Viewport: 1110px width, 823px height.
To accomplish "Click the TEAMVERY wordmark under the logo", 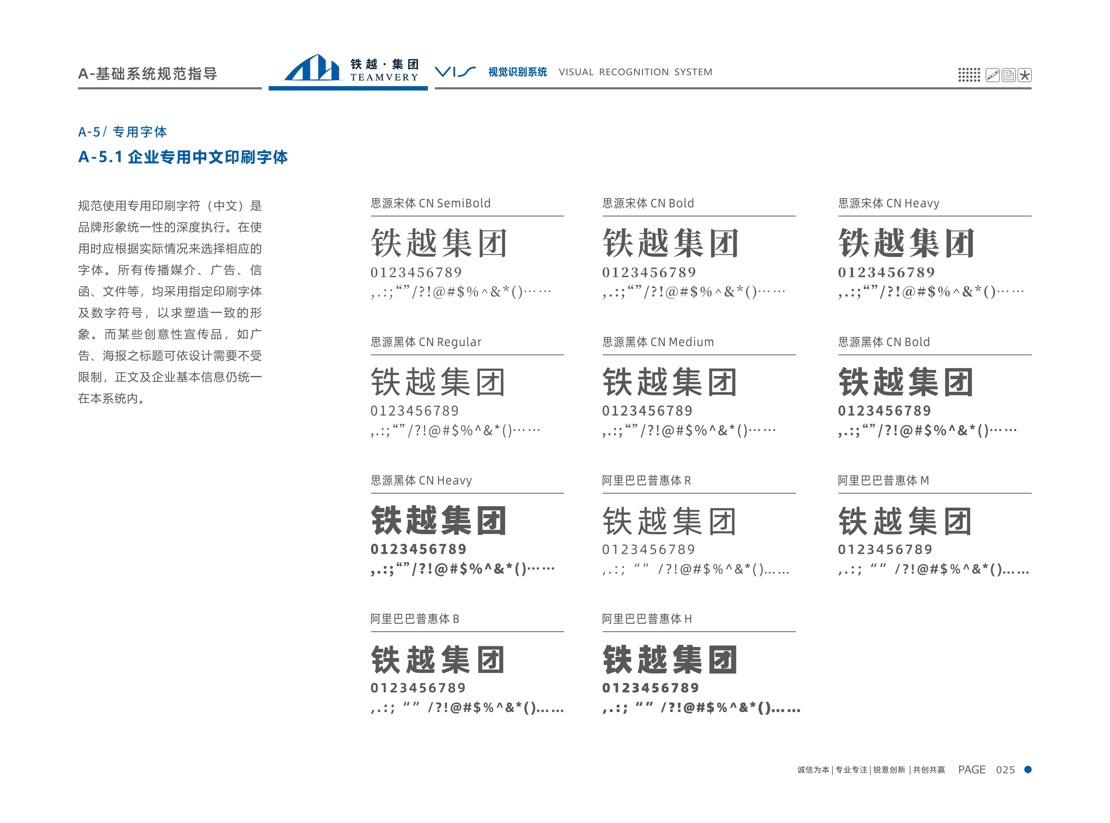I will pyautogui.click(x=384, y=77).
